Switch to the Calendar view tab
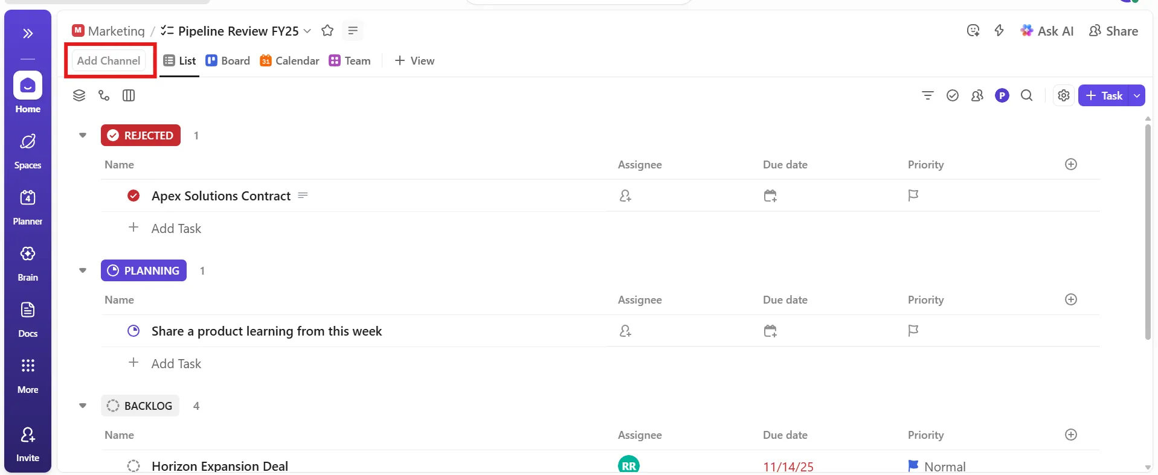Image resolution: width=1158 pixels, height=475 pixels. tap(289, 60)
